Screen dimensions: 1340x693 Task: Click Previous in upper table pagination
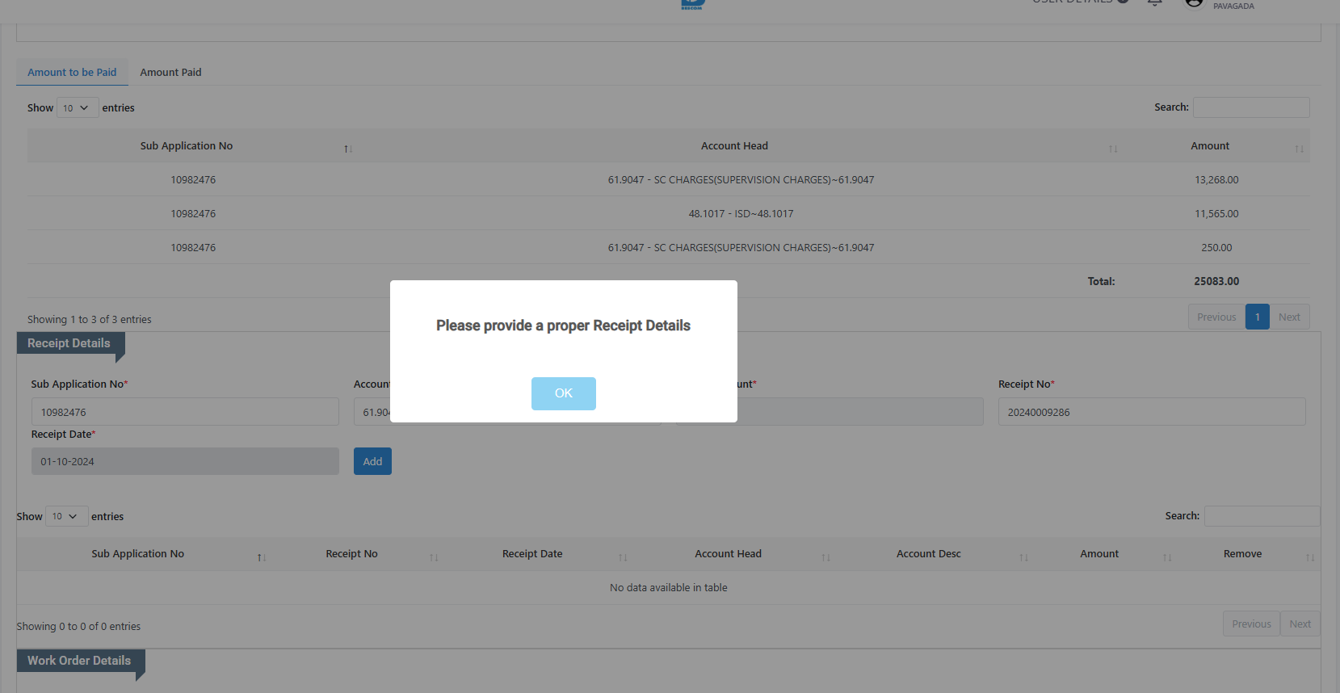[1216, 317]
